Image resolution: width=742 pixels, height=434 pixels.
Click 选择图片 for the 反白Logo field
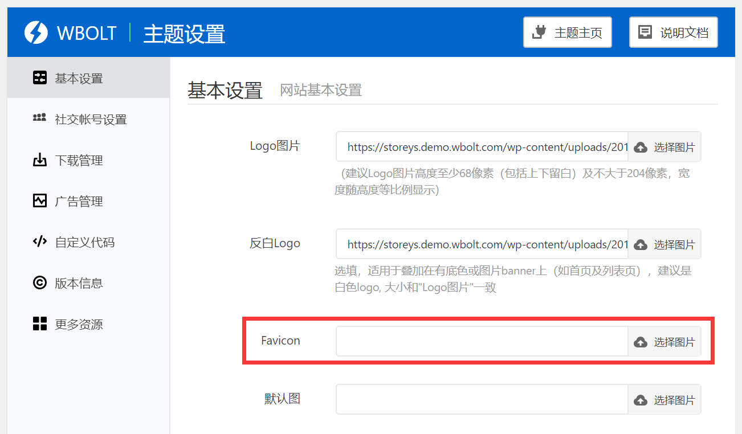664,244
